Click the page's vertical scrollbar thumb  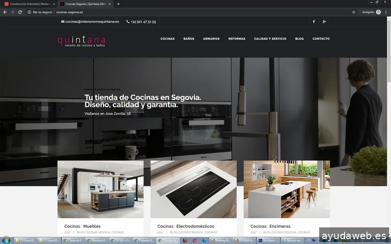(389, 51)
